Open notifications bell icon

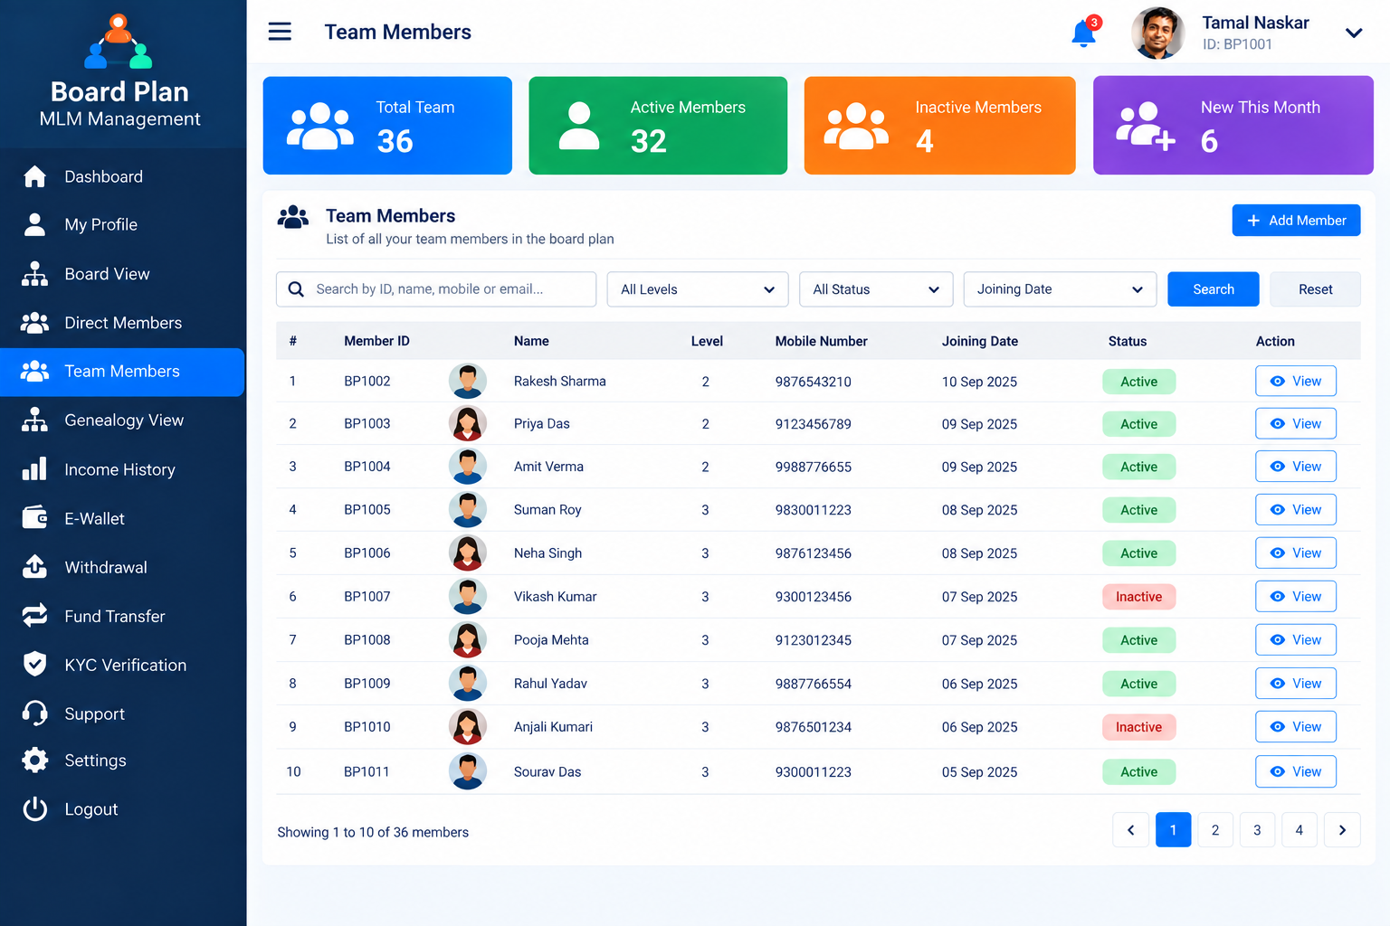pos(1084,32)
